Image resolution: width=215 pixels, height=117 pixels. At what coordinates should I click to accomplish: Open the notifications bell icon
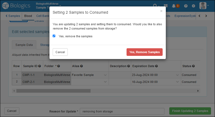pos(174,6)
